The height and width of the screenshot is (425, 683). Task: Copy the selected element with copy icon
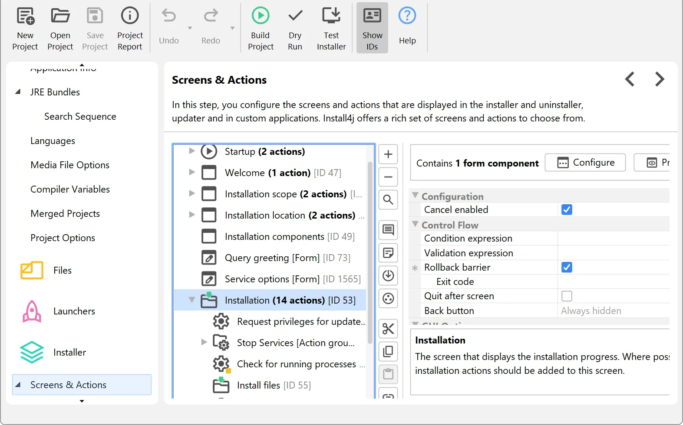(388, 351)
